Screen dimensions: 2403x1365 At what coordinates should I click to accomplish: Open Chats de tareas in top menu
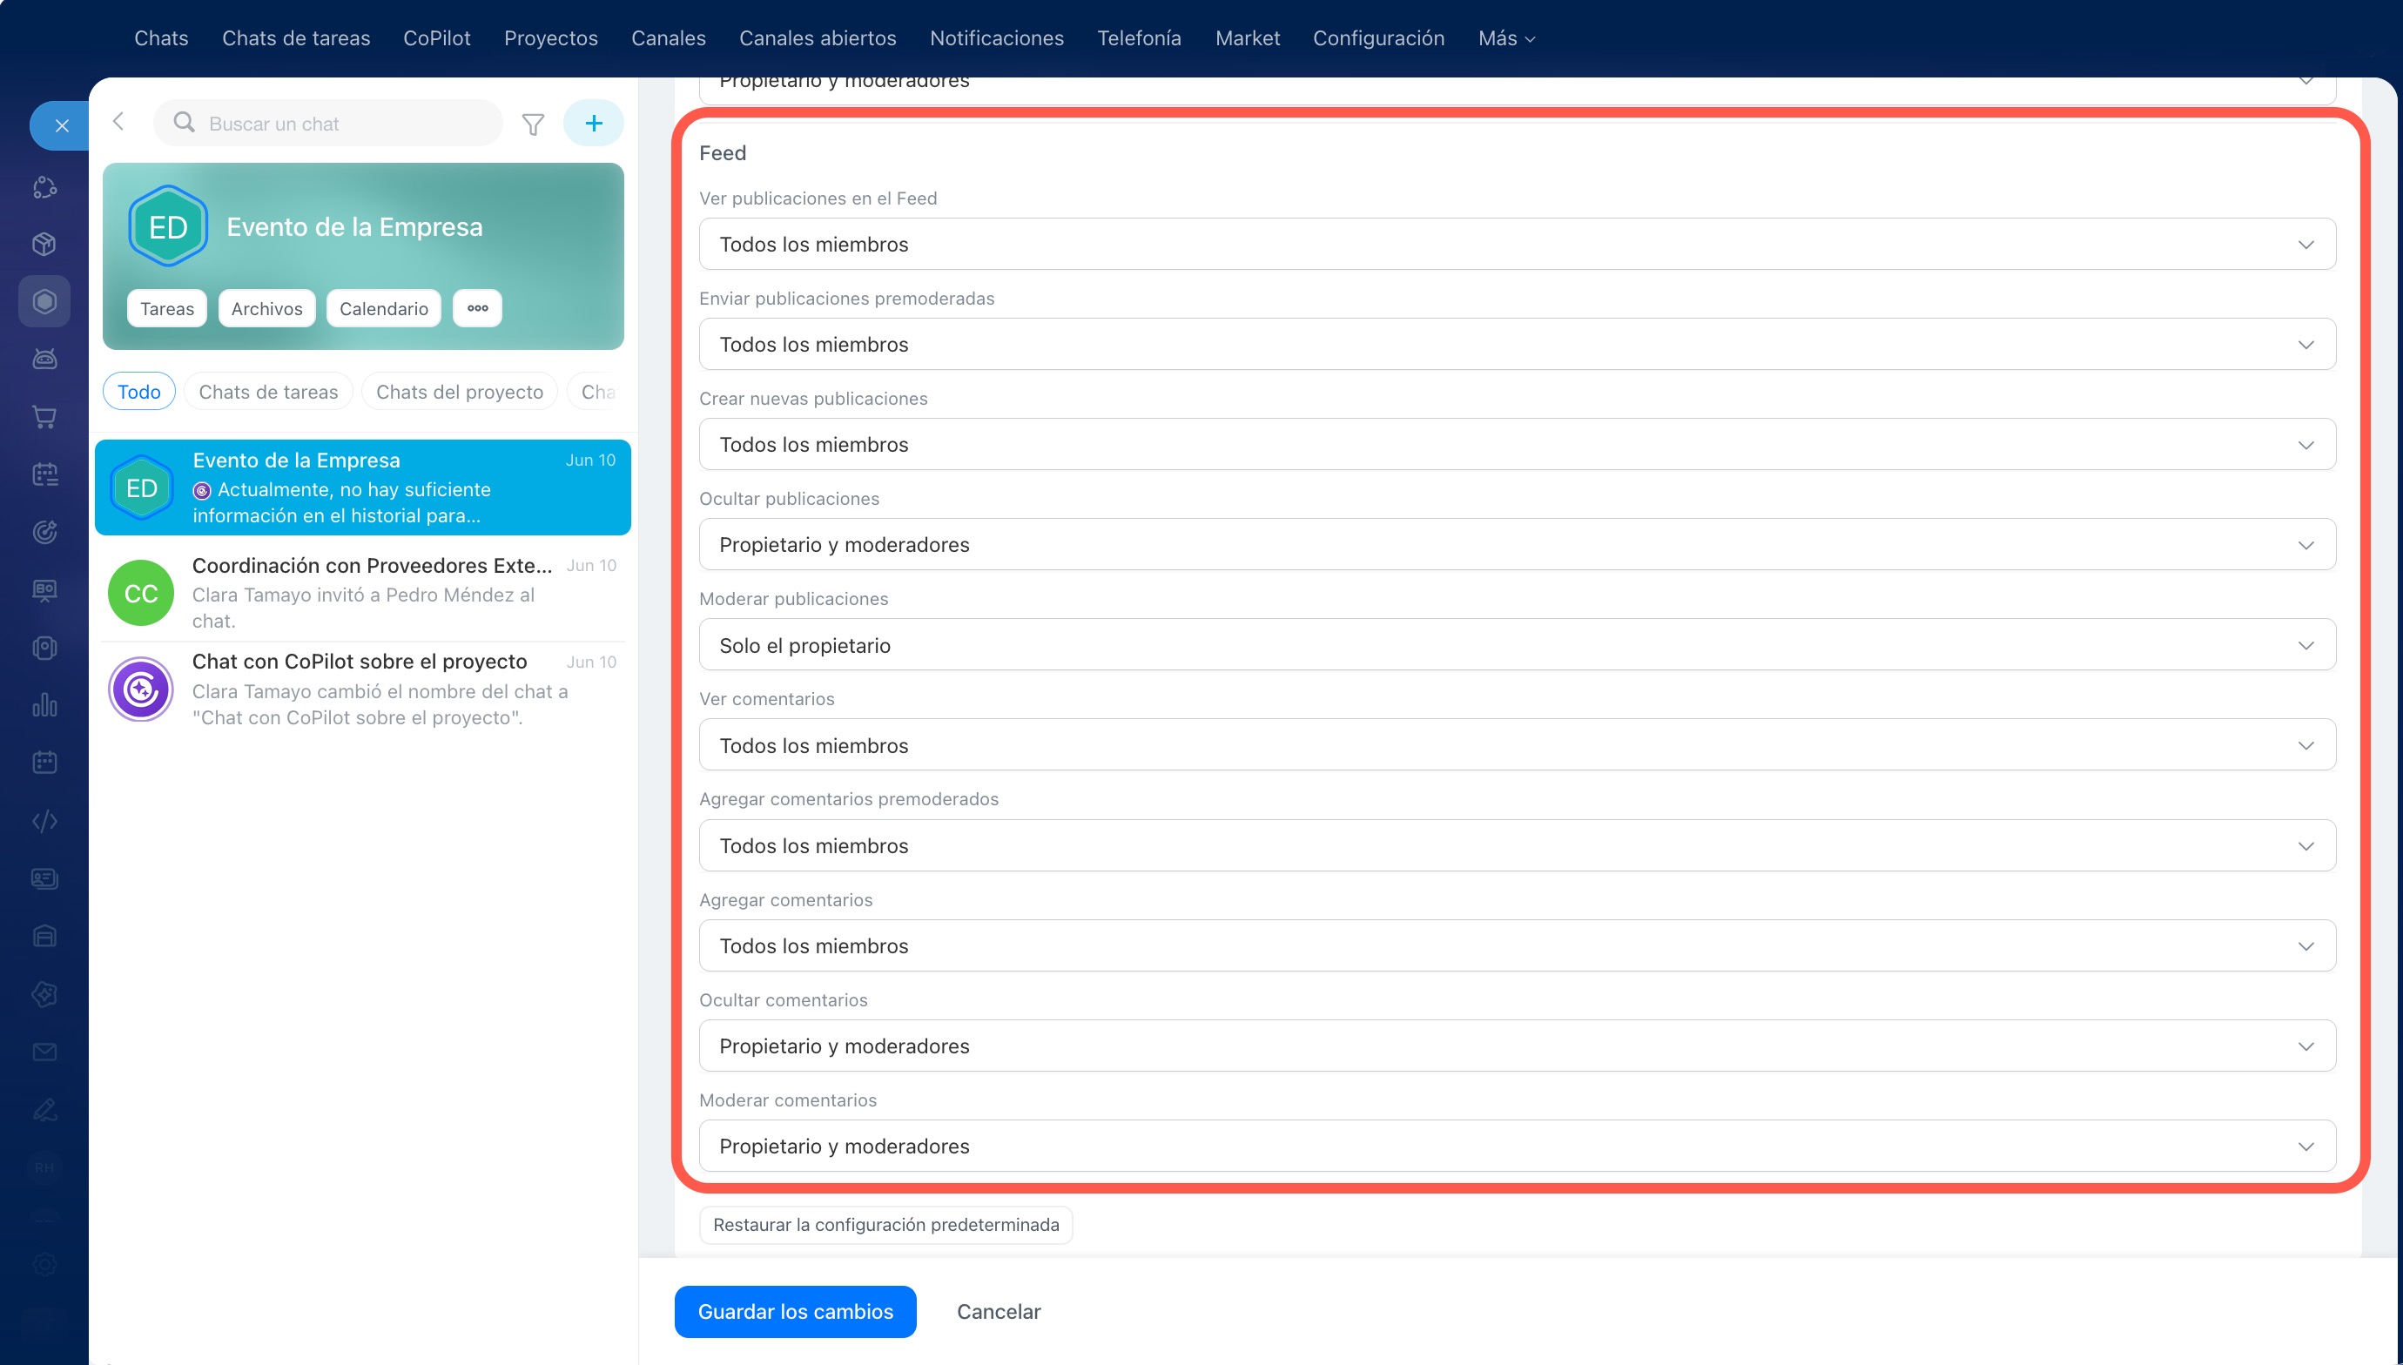(x=296, y=38)
